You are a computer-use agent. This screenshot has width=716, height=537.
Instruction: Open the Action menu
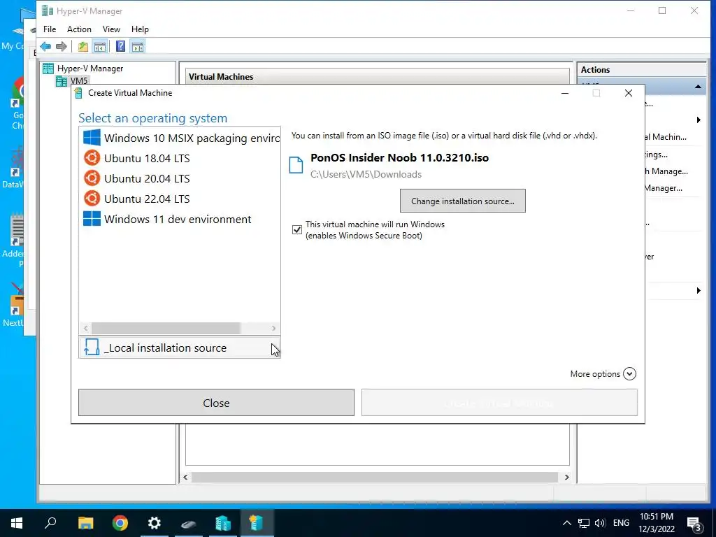[79, 29]
